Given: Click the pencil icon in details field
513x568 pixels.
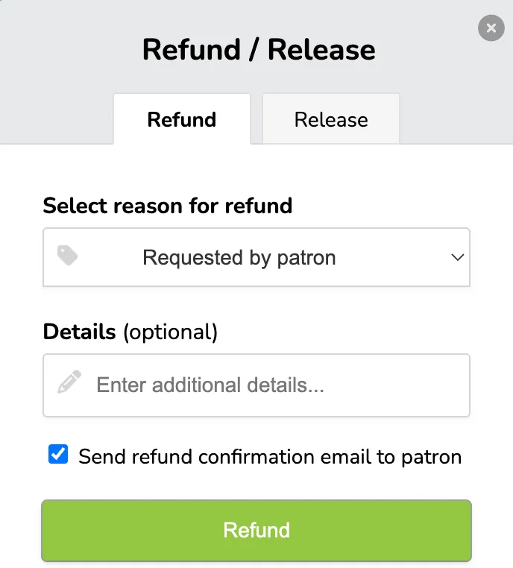Looking at the screenshot, I should pos(69,382).
